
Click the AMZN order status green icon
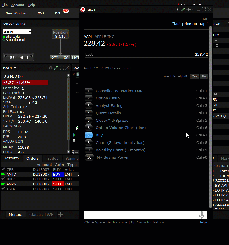click(x=3, y=184)
